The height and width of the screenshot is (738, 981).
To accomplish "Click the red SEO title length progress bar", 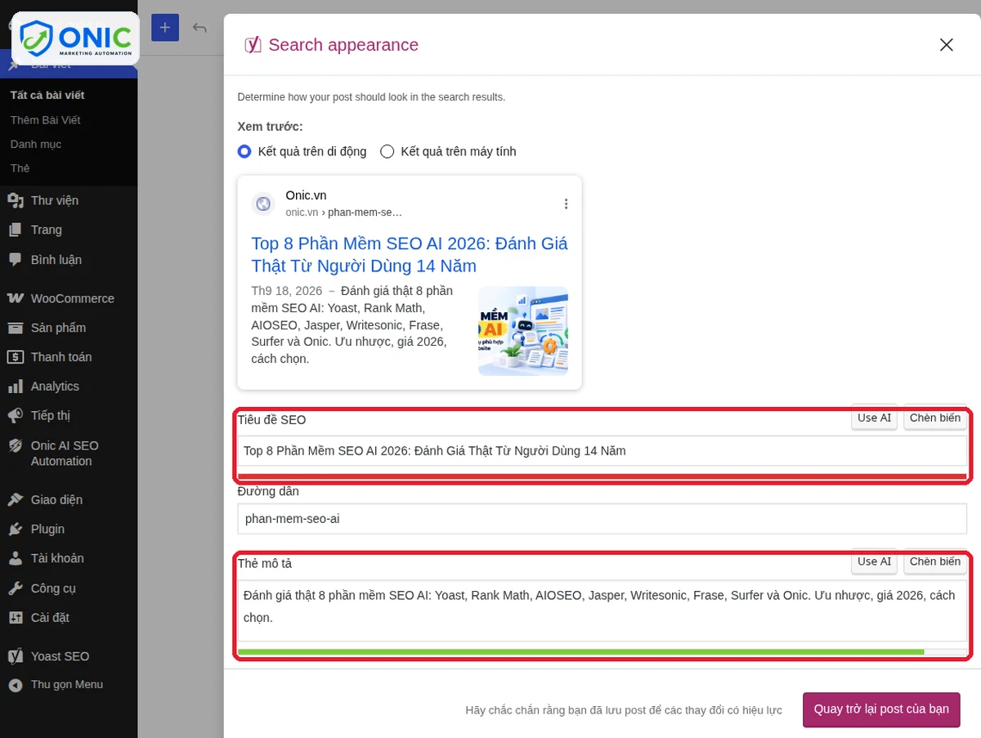I will tap(602, 476).
